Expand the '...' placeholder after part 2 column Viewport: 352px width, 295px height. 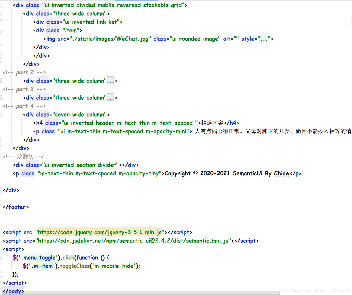[x=110, y=81]
